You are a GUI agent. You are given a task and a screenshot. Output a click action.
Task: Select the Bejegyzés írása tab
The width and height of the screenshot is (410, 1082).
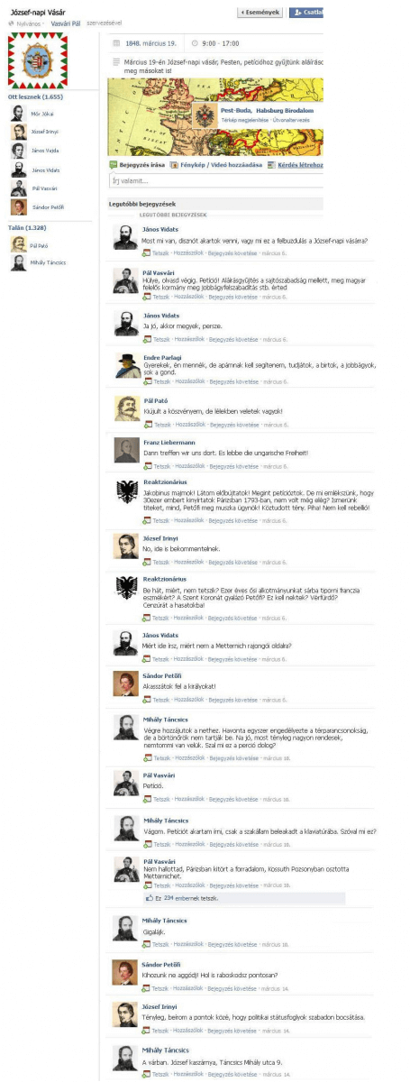pos(136,165)
